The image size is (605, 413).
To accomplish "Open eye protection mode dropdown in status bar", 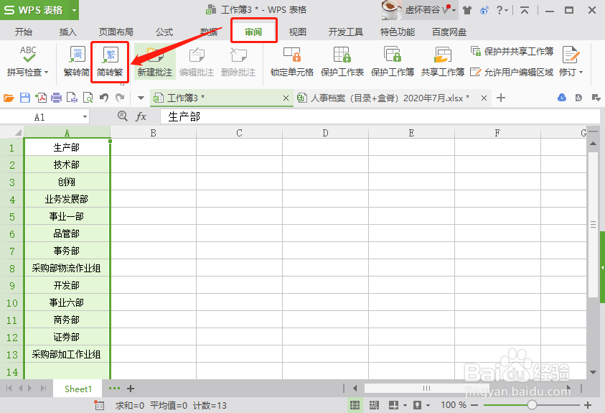I will (x=428, y=405).
